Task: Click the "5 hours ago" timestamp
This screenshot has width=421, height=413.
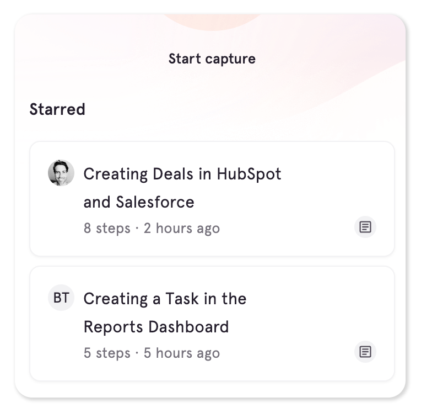Action: pyautogui.click(x=182, y=353)
